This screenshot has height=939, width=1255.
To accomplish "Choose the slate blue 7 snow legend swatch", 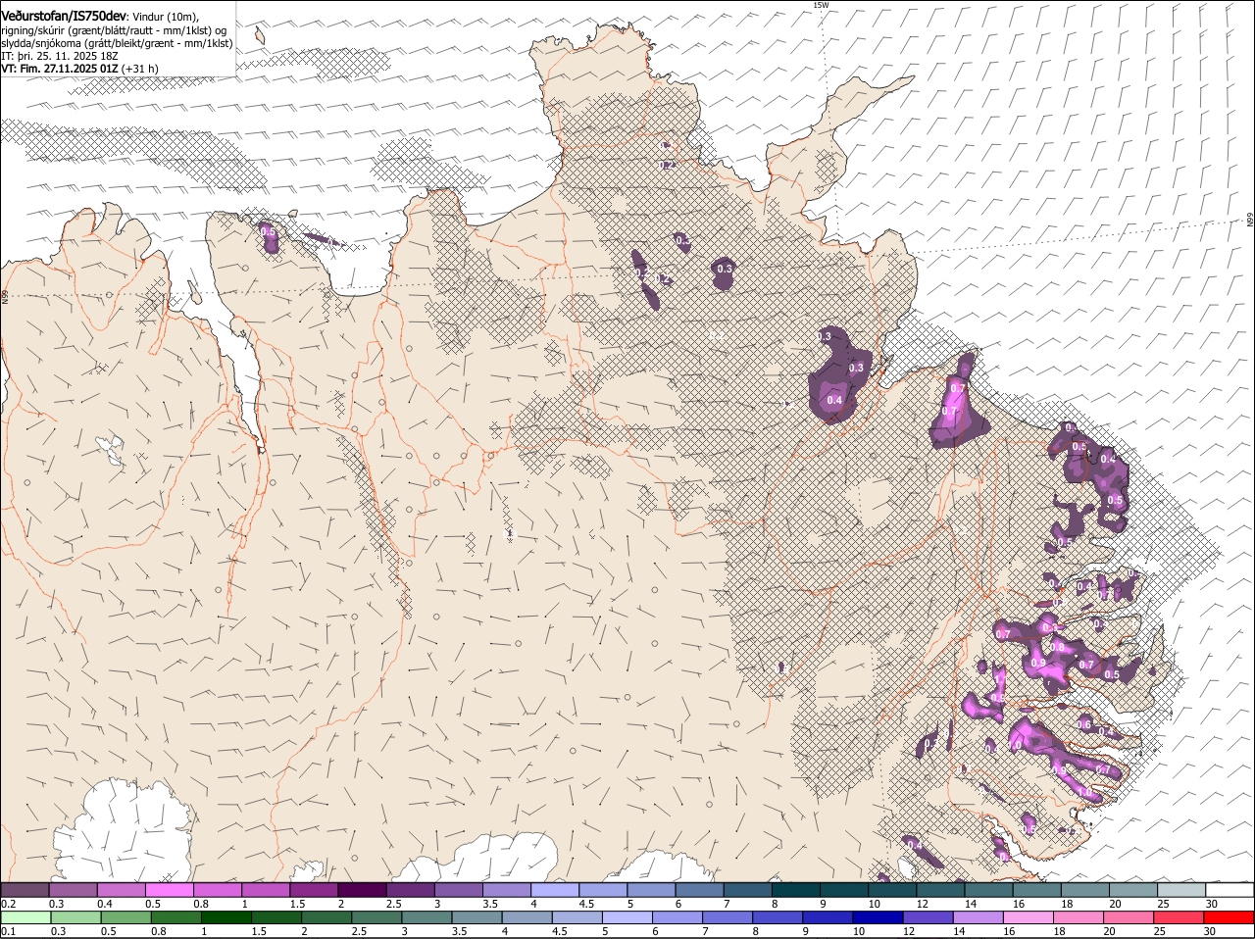I will [748, 890].
